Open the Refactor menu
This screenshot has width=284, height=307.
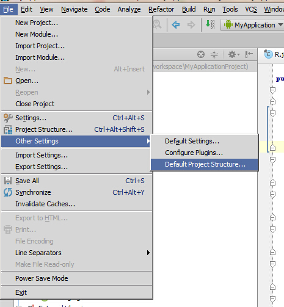pos(161,9)
